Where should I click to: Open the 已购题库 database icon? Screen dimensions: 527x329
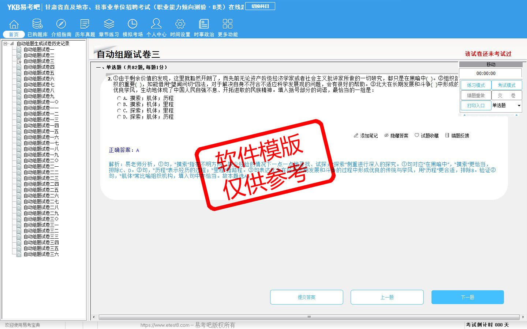(37, 24)
